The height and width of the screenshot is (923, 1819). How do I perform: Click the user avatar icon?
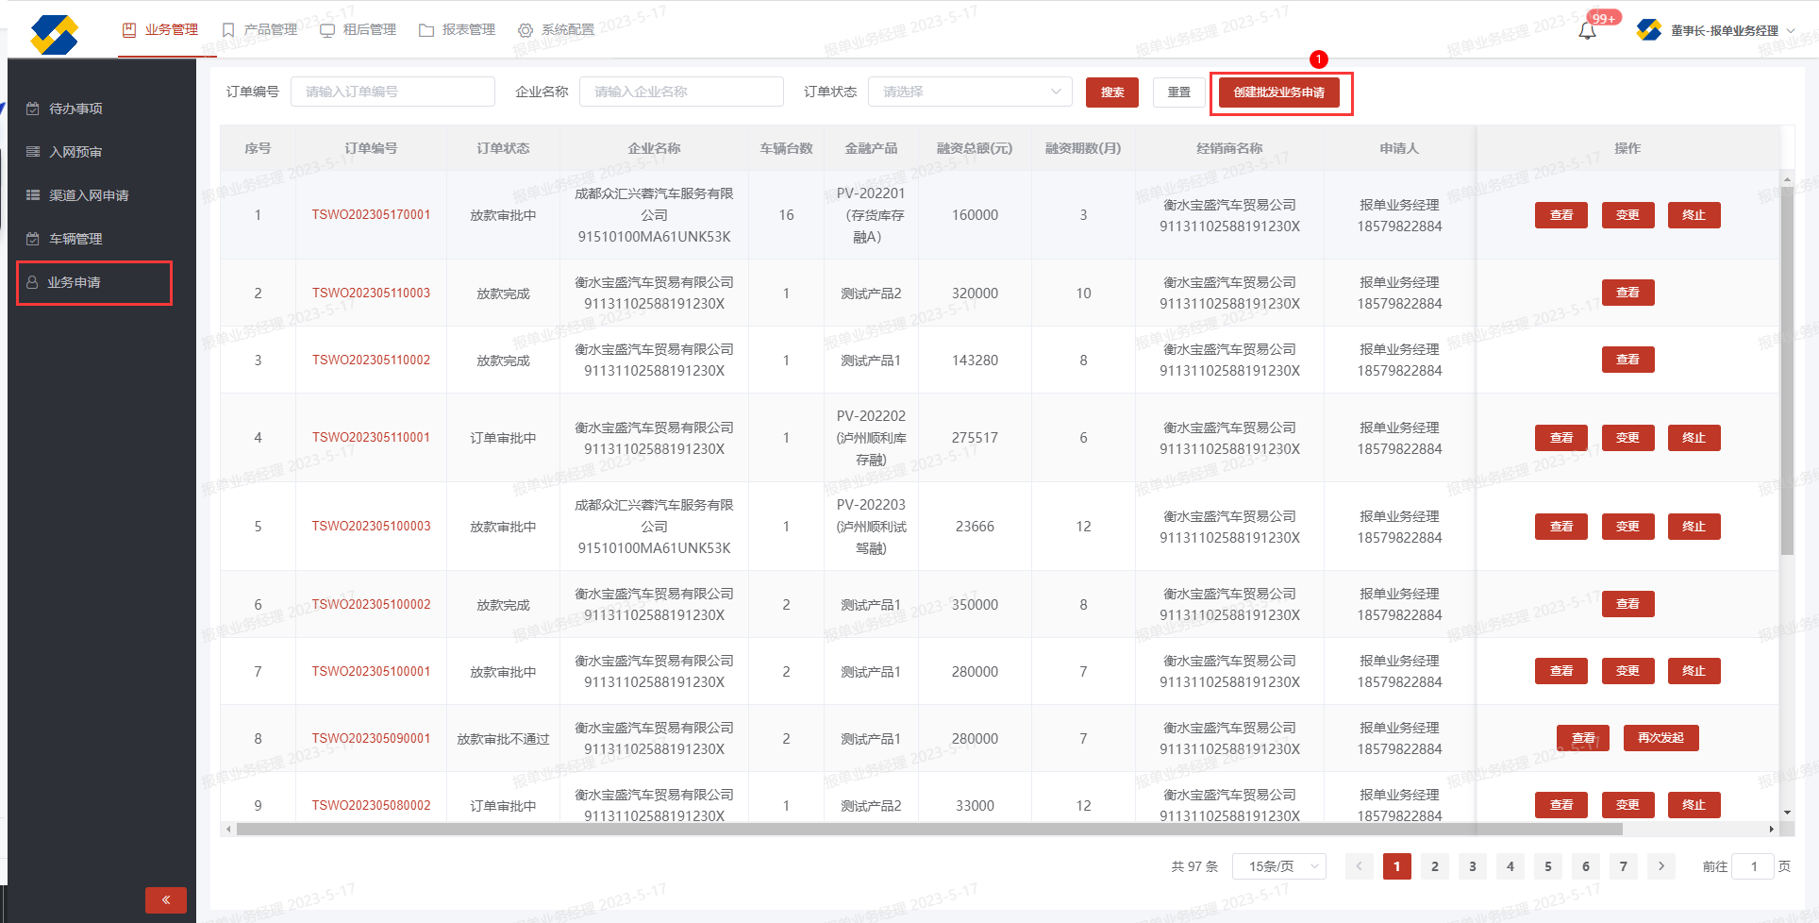pos(1648,30)
